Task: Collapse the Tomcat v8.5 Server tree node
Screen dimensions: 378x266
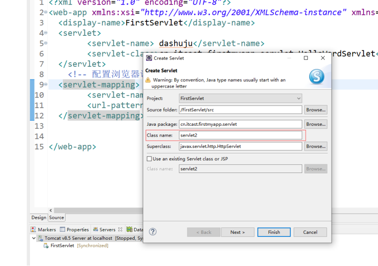Action: click(x=34, y=238)
